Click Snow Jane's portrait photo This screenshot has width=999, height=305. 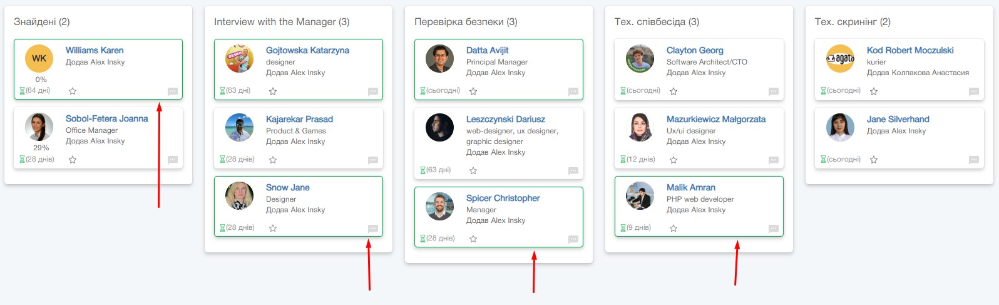point(239,195)
